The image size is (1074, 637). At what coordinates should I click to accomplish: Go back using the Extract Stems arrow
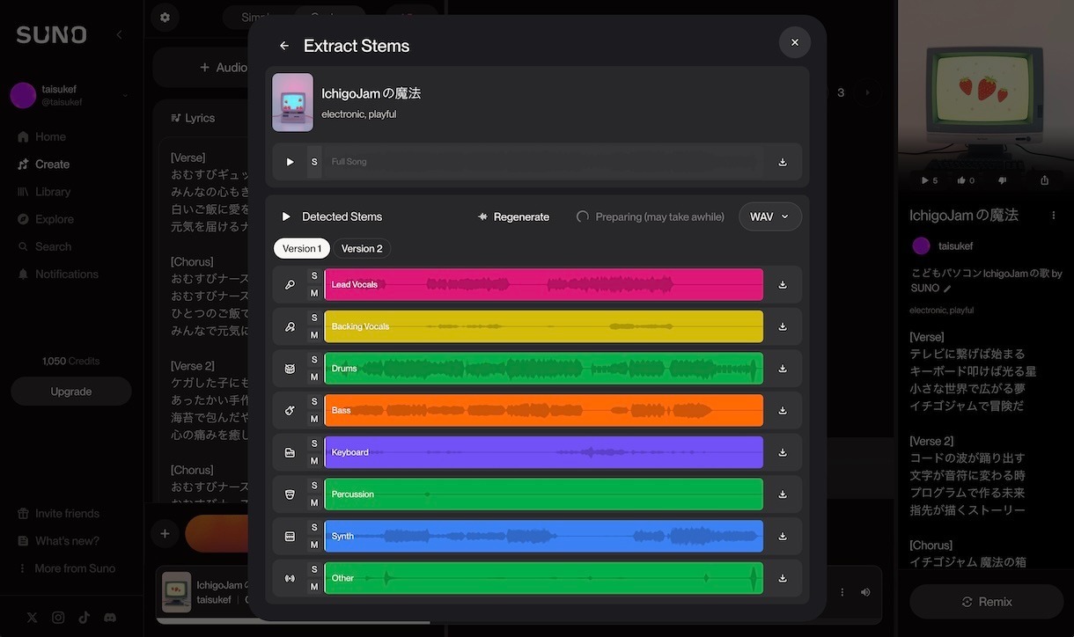(284, 46)
